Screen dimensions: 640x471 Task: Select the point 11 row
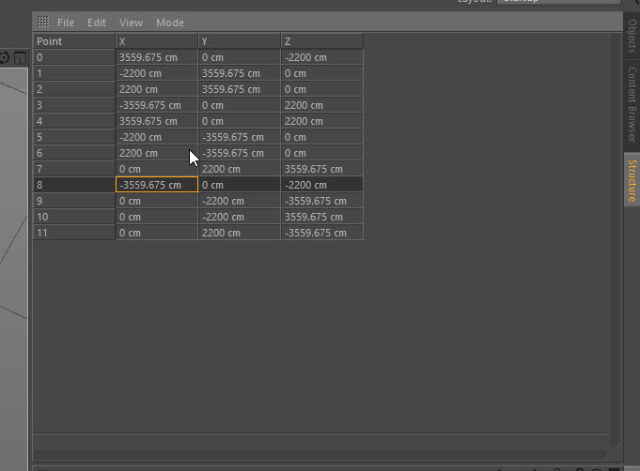(198, 233)
